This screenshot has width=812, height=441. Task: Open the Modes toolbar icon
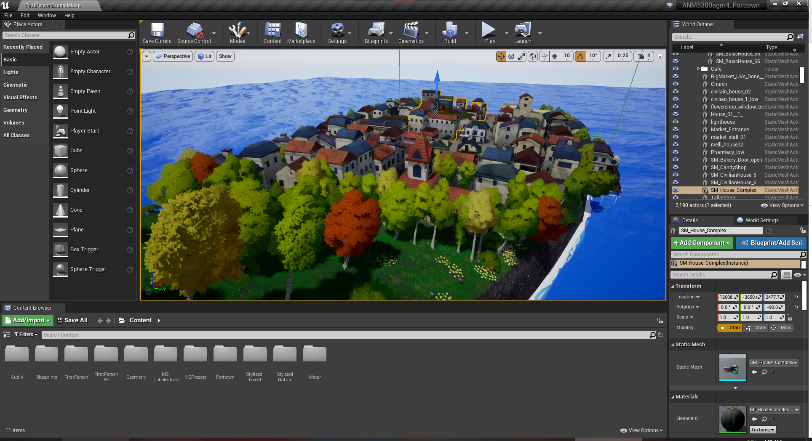pyautogui.click(x=237, y=33)
